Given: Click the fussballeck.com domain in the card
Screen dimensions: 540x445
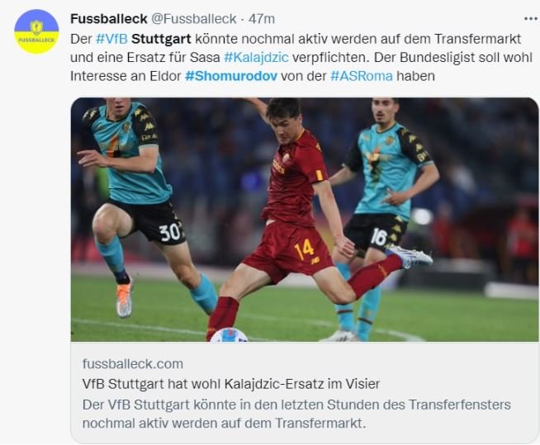Looking at the screenshot, I should point(133,364).
